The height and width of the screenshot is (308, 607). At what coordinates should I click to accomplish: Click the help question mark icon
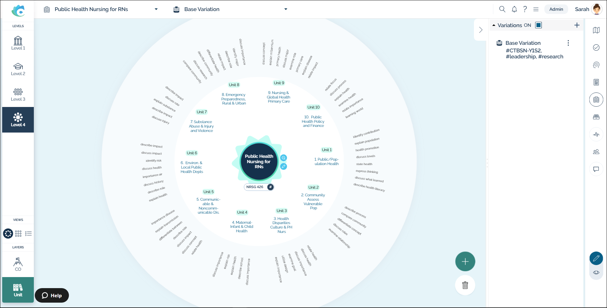pos(525,9)
